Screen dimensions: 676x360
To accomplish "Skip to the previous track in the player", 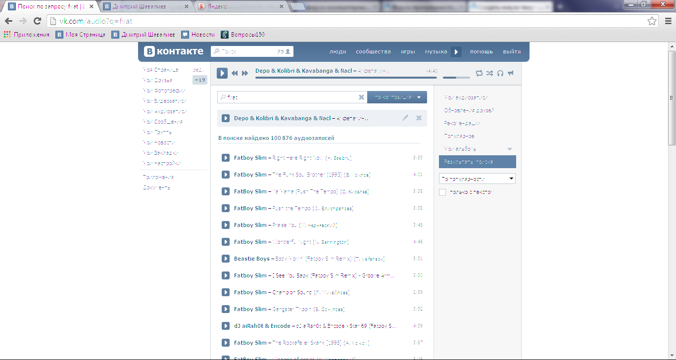I will coord(235,73).
